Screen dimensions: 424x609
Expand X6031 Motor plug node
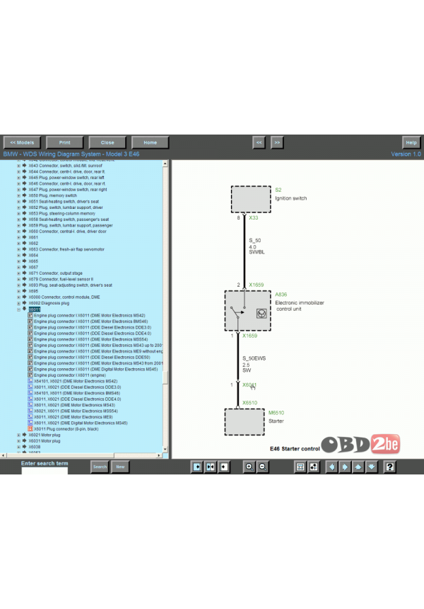coord(18,441)
